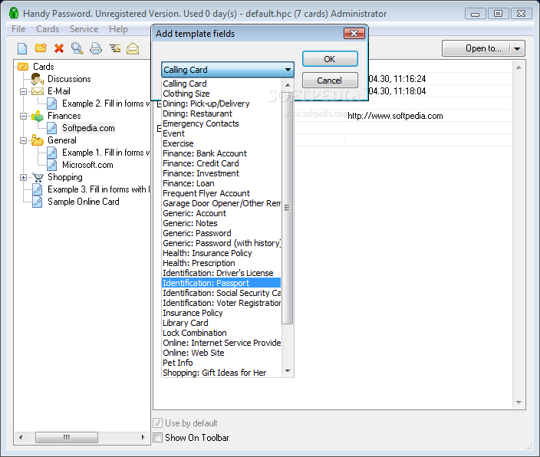Select Finance: Bank Account template
The width and height of the screenshot is (540, 457).
[221, 153]
